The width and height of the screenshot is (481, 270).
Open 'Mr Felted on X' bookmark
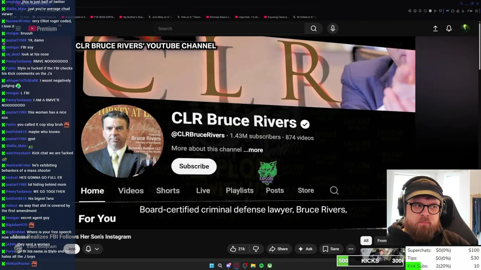tap(305, 17)
